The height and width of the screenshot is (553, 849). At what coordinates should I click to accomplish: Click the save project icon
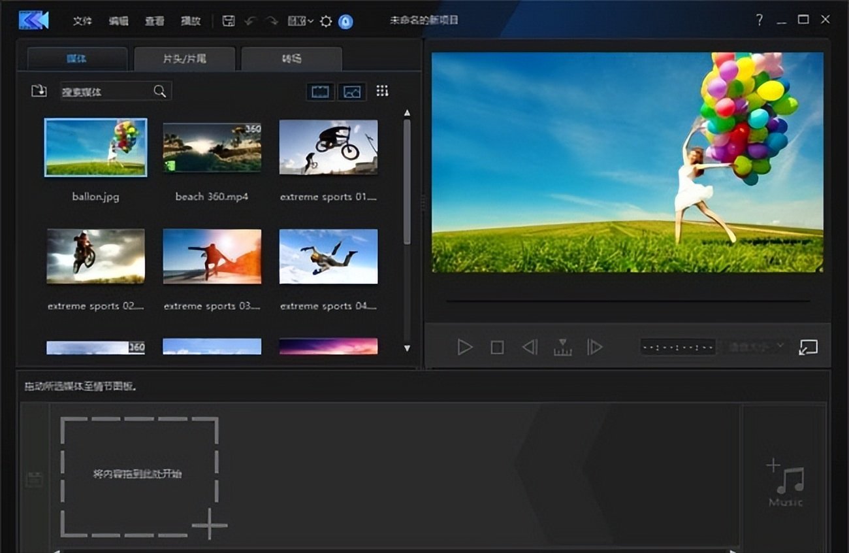[x=229, y=21]
